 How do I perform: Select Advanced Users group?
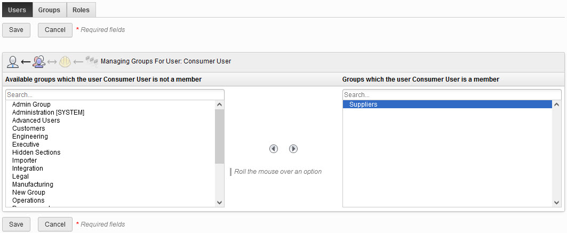(x=110, y=120)
